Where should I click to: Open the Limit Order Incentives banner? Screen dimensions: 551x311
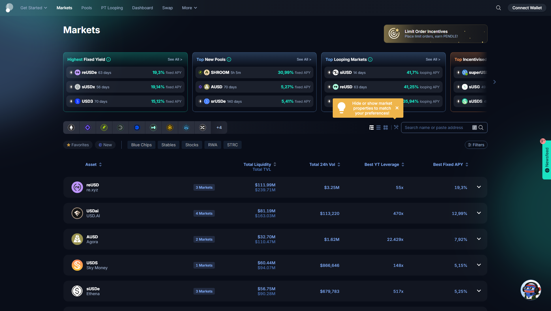click(435, 34)
